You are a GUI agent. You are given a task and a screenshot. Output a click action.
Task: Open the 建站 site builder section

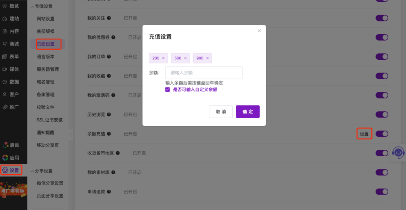[x=11, y=19]
